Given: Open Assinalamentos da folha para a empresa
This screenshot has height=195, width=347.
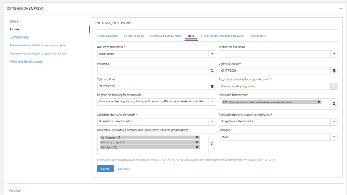Looking at the screenshot, I should pos(37,45).
